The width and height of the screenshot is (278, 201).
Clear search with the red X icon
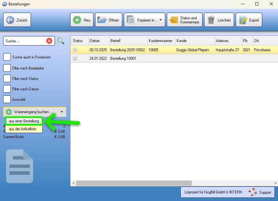pos(49,41)
